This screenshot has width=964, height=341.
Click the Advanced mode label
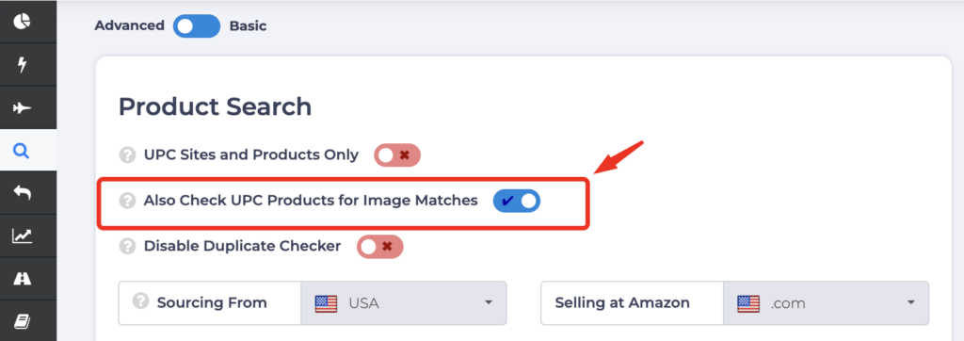coord(129,25)
